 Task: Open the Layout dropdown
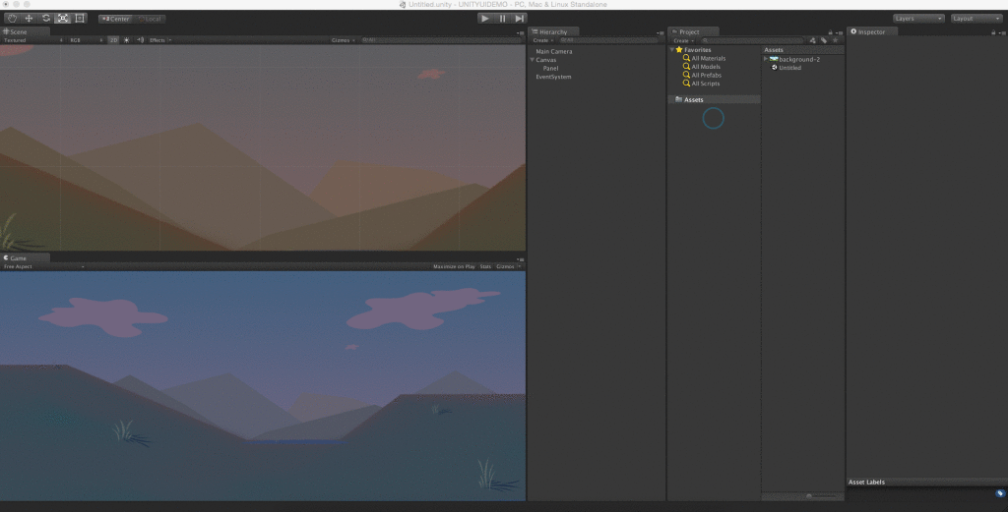[x=976, y=19]
